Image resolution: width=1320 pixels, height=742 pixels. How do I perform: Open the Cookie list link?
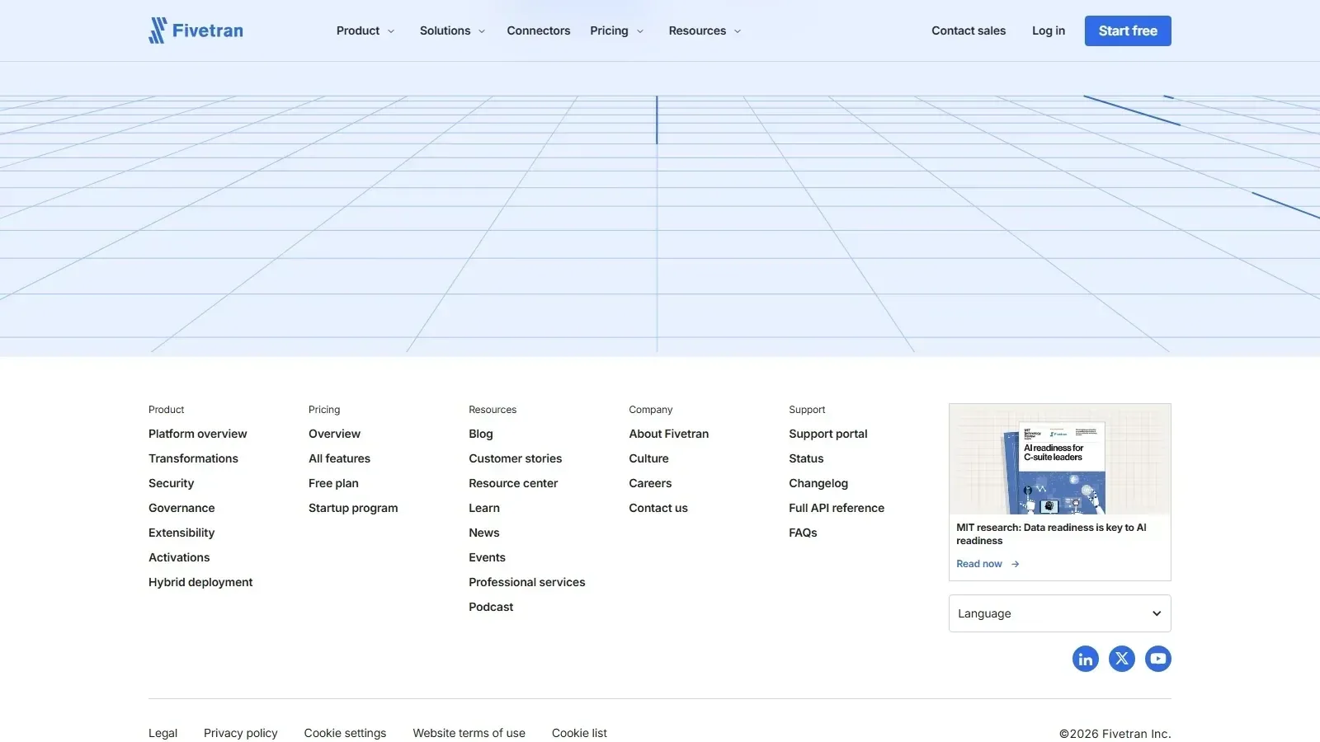[x=579, y=733]
